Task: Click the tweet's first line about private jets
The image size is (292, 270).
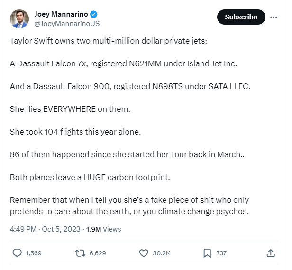Action: click(x=109, y=41)
